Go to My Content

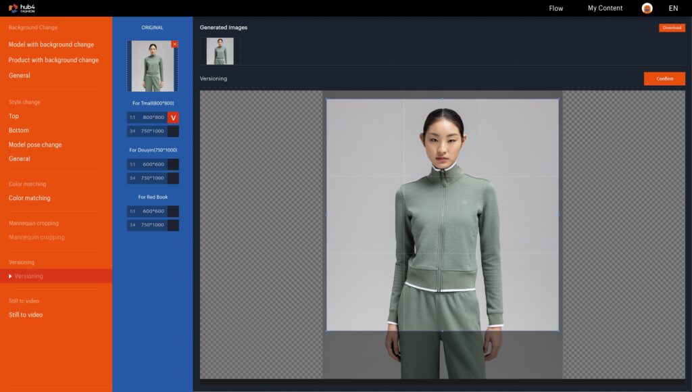tap(605, 8)
